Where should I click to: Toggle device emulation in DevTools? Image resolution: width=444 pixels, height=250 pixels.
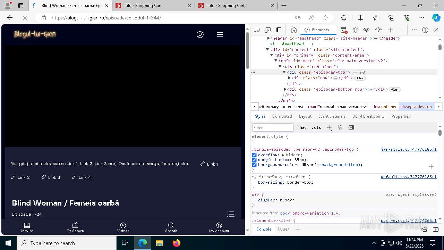tap(268, 30)
